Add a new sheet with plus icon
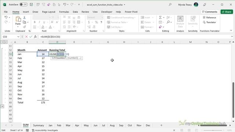 [x=161, y=125]
